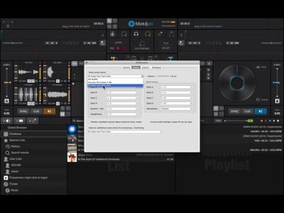This screenshot has width=284, height=213.
Task: Open History list
Action: pos(15,147)
